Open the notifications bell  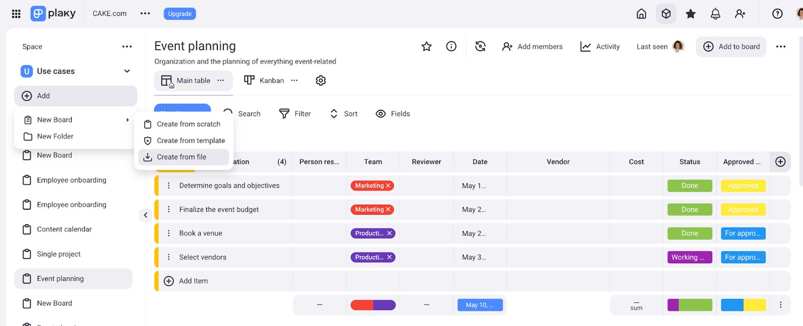pos(715,14)
